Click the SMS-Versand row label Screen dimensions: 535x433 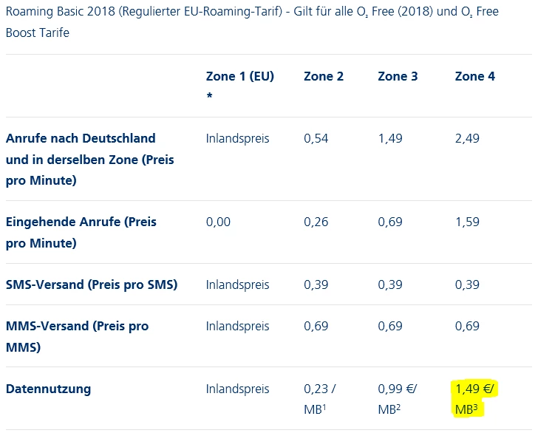92,284
